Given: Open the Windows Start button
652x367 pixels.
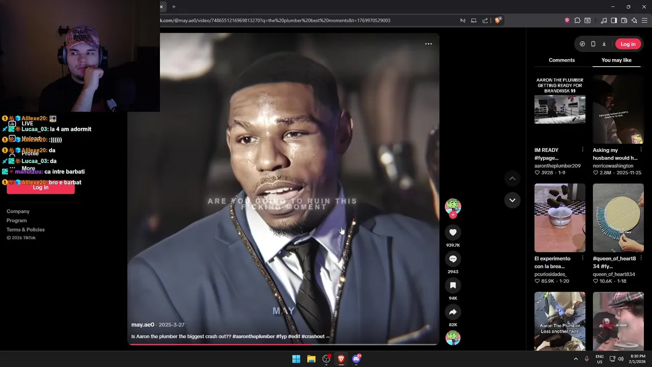Looking at the screenshot, I should 296,359.
